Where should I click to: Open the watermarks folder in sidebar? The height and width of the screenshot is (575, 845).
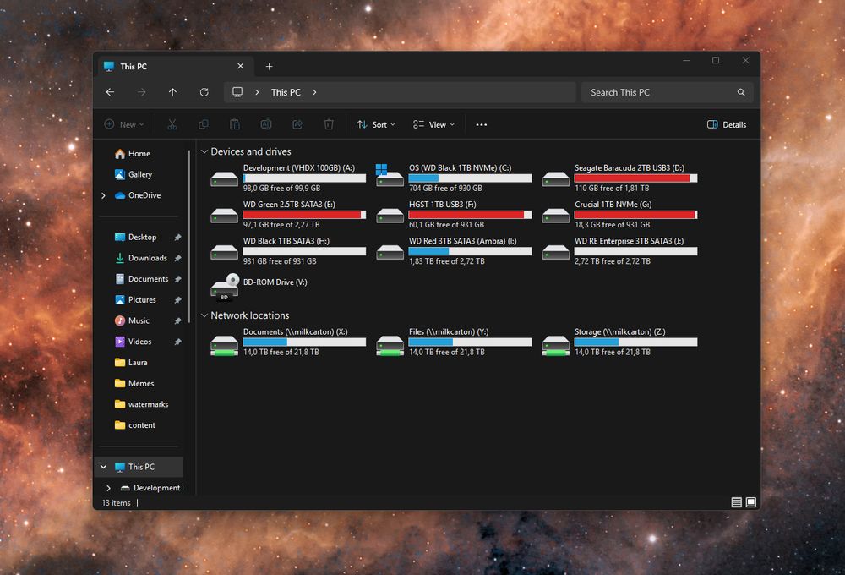[x=141, y=404]
